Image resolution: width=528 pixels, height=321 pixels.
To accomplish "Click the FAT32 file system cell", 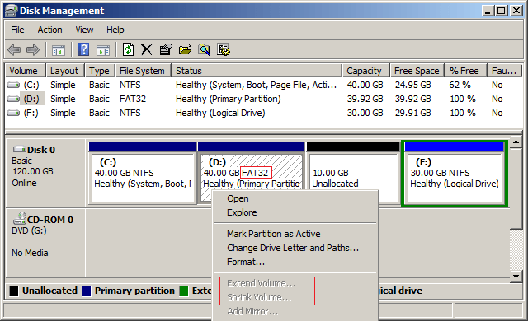I will (133, 99).
